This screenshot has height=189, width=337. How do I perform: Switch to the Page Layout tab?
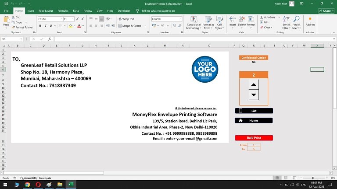click(46, 10)
